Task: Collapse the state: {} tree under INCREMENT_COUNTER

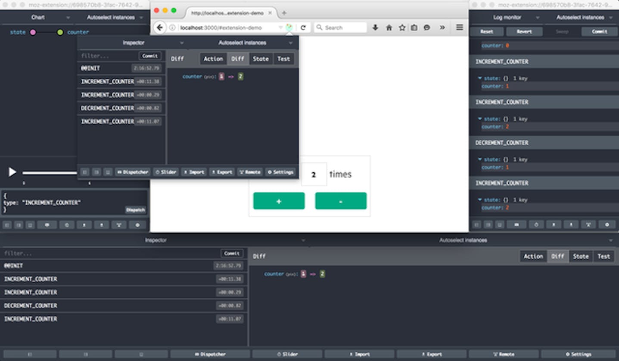Action: 479,78
